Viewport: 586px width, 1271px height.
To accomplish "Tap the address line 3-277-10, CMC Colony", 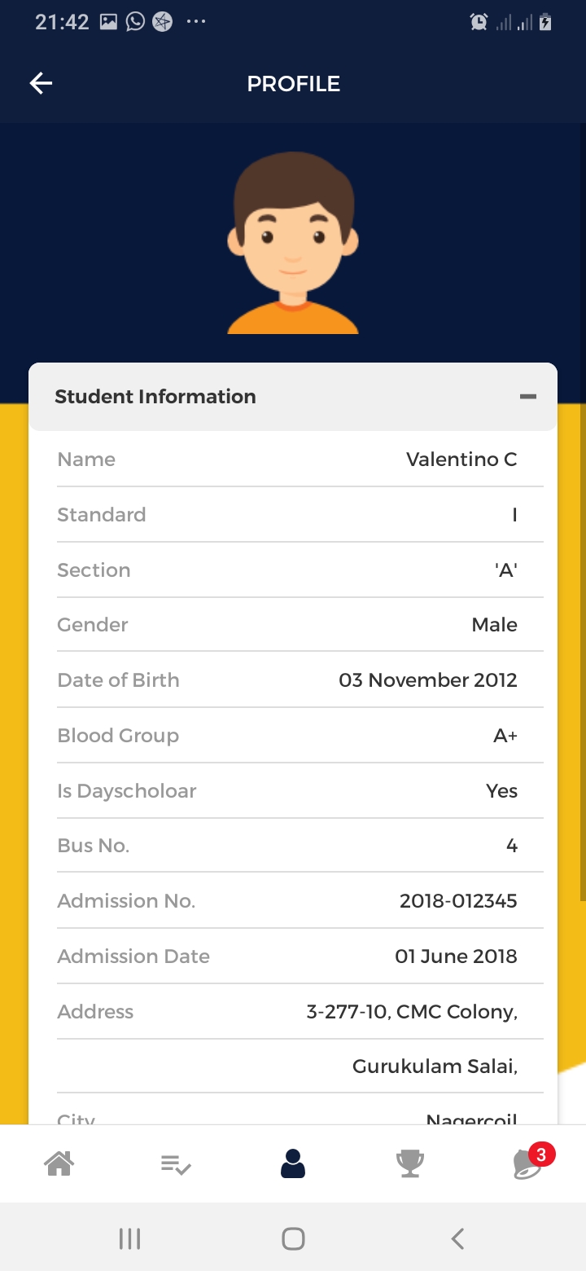I will pyautogui.click(x=412, y=1012).
